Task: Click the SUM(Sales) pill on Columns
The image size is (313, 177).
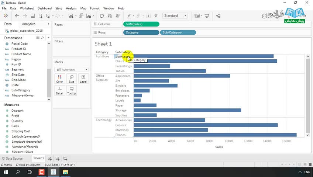Action: 141,24
